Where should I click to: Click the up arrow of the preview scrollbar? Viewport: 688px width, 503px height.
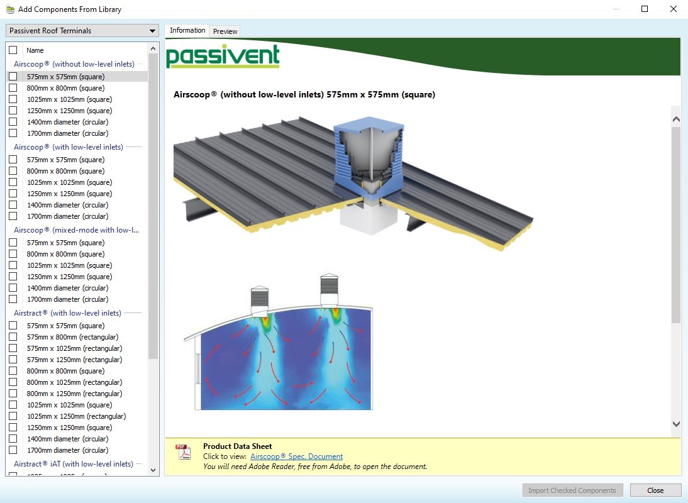coord(675,118)
